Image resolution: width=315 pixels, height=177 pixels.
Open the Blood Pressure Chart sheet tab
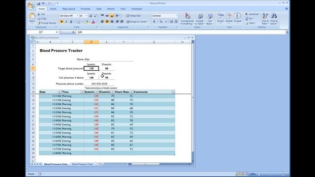(x=83, y=164)
